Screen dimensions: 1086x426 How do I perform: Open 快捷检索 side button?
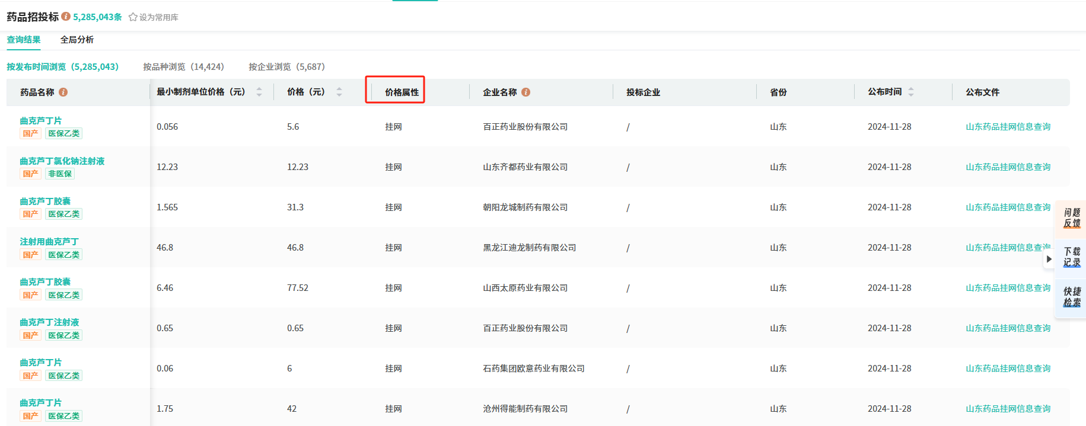(x=1072, y=297)
